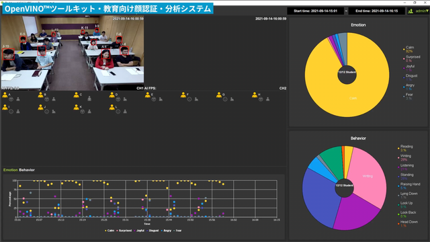
Task: Click student K emotion face icon
Action: click(x=82, y=112)
